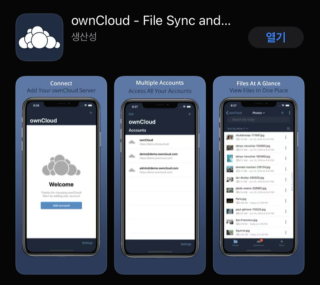Screen dimensions: 320x285
Task: Open the 생산성 category label
Action: (x=84, y=37)
